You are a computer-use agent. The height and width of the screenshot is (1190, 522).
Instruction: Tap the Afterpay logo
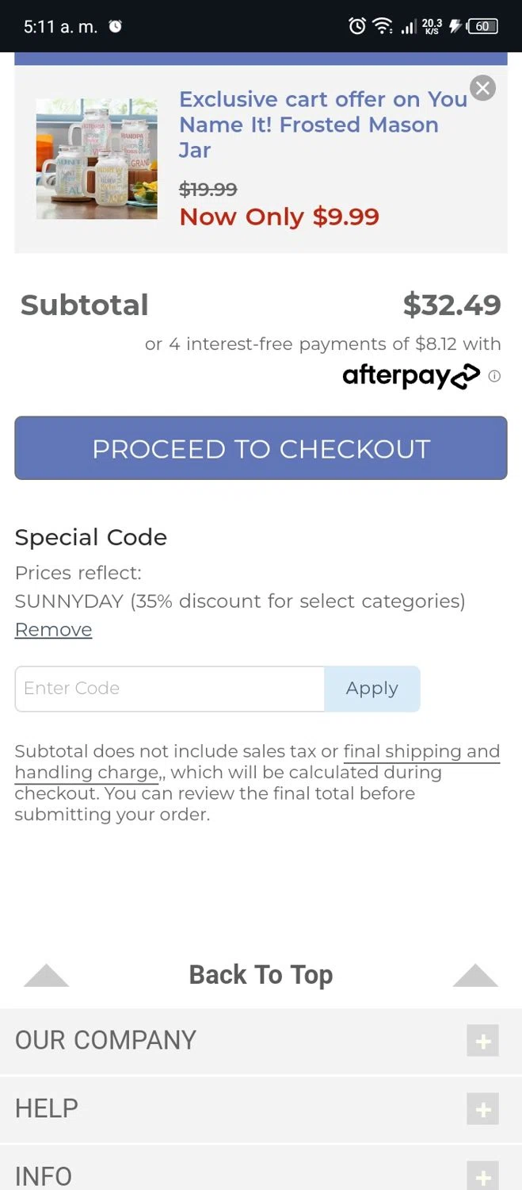click(x=411, y=376)
